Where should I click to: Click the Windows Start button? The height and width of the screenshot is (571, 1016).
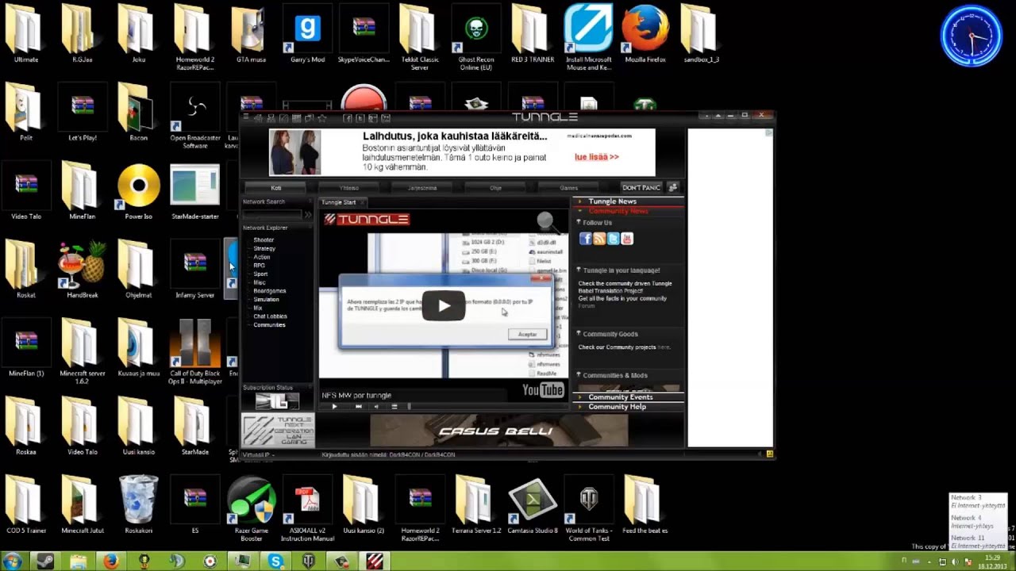11,561
